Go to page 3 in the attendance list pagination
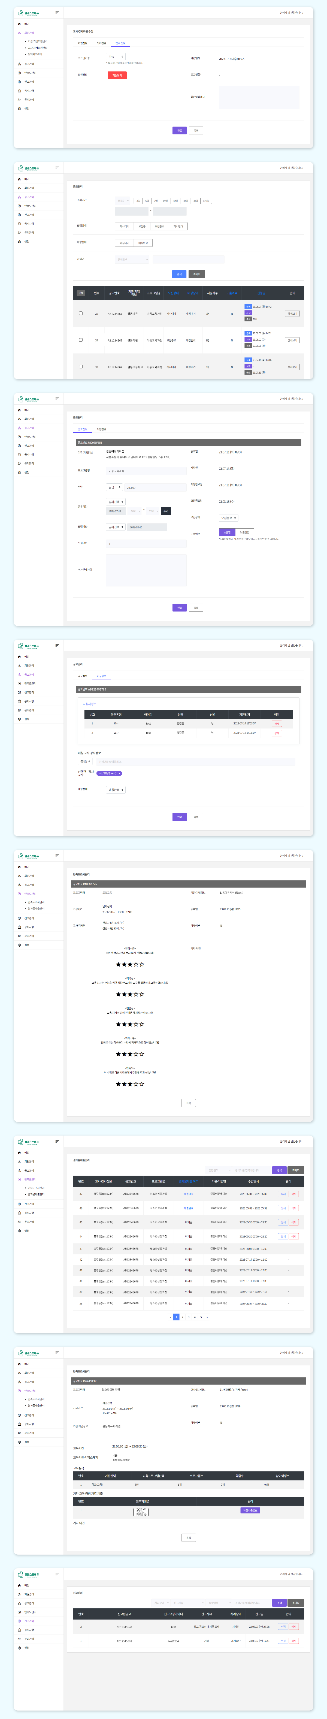 [188, 1317]
